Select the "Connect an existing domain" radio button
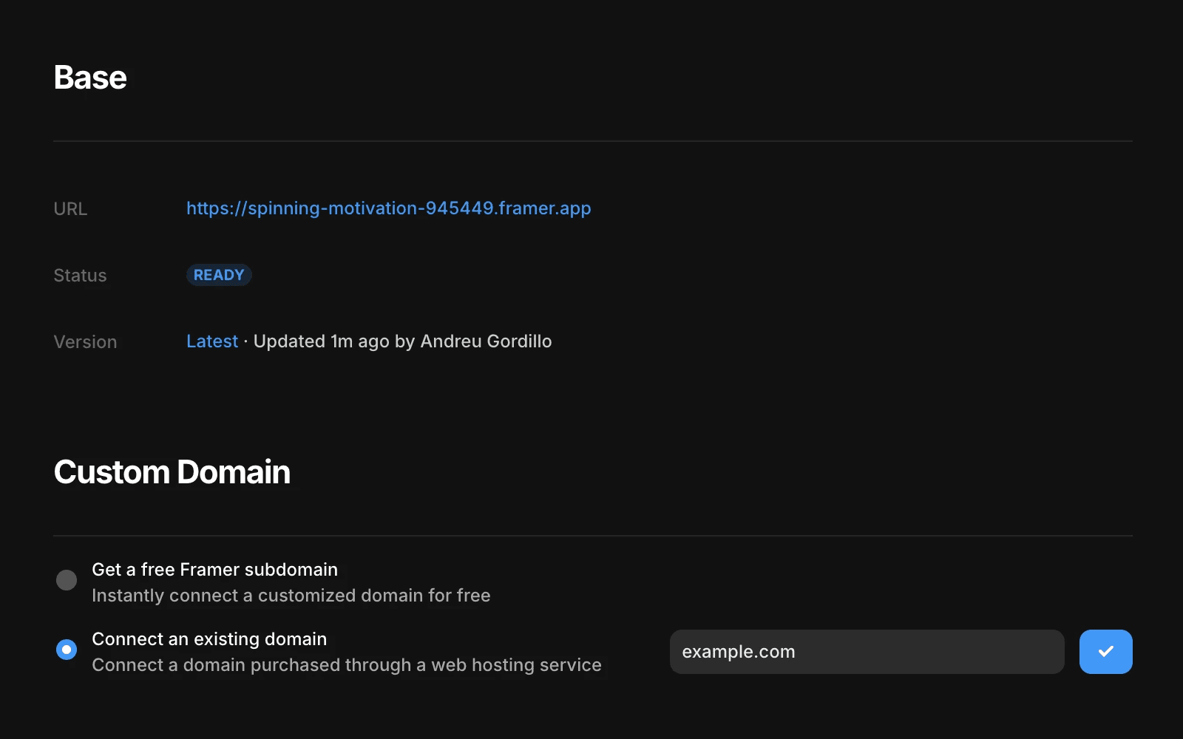 [66, 649]
